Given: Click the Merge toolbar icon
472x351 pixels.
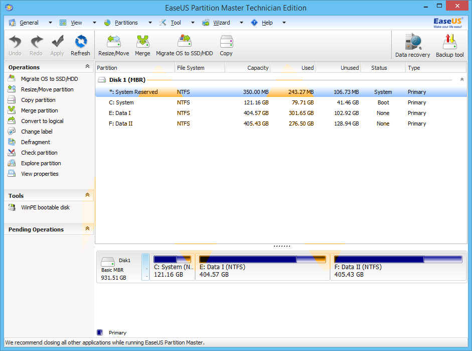Looking at the screenshot, I should tap(142, 45).
